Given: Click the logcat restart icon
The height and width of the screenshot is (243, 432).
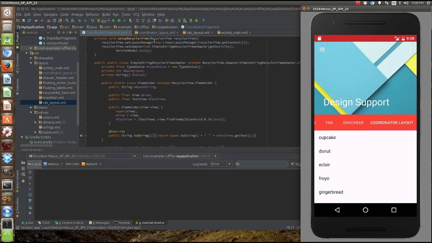Looking at the screenshot, I should (x=30, y=208).
